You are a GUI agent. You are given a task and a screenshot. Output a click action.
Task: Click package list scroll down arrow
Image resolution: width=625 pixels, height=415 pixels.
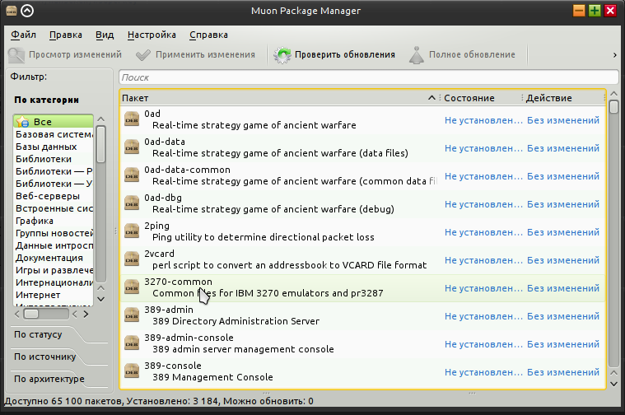(x=613, y=384)
